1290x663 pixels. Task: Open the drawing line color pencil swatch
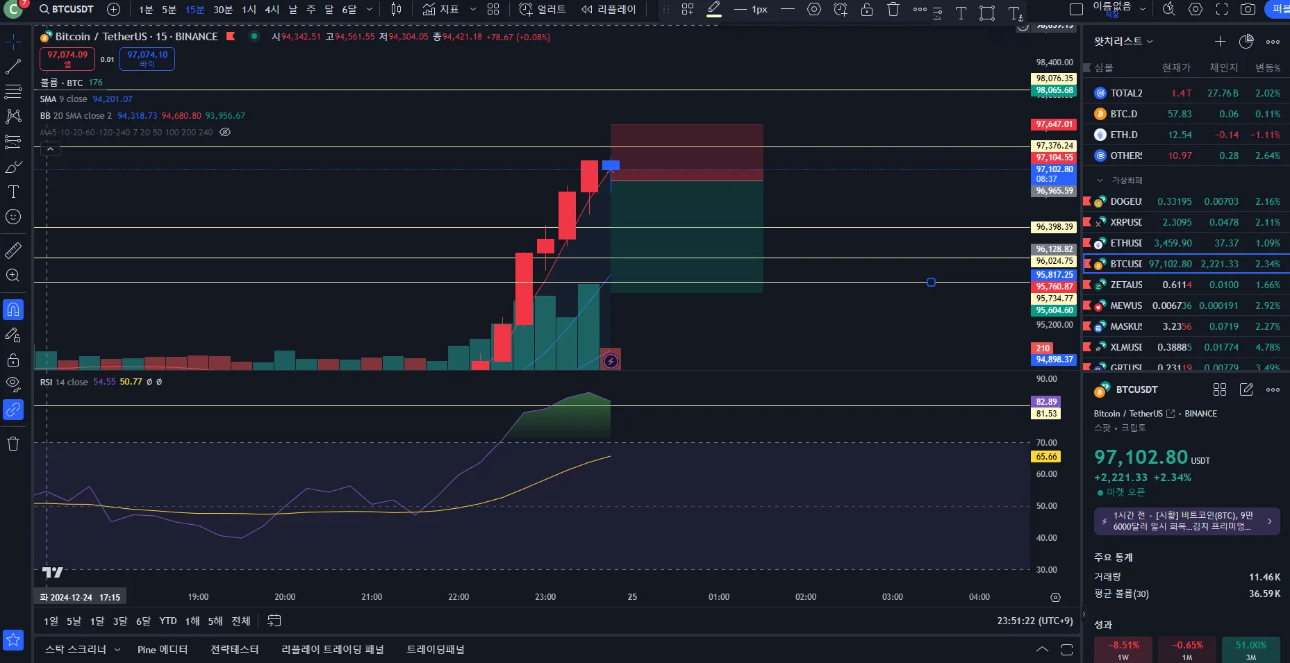click(714, 10)
